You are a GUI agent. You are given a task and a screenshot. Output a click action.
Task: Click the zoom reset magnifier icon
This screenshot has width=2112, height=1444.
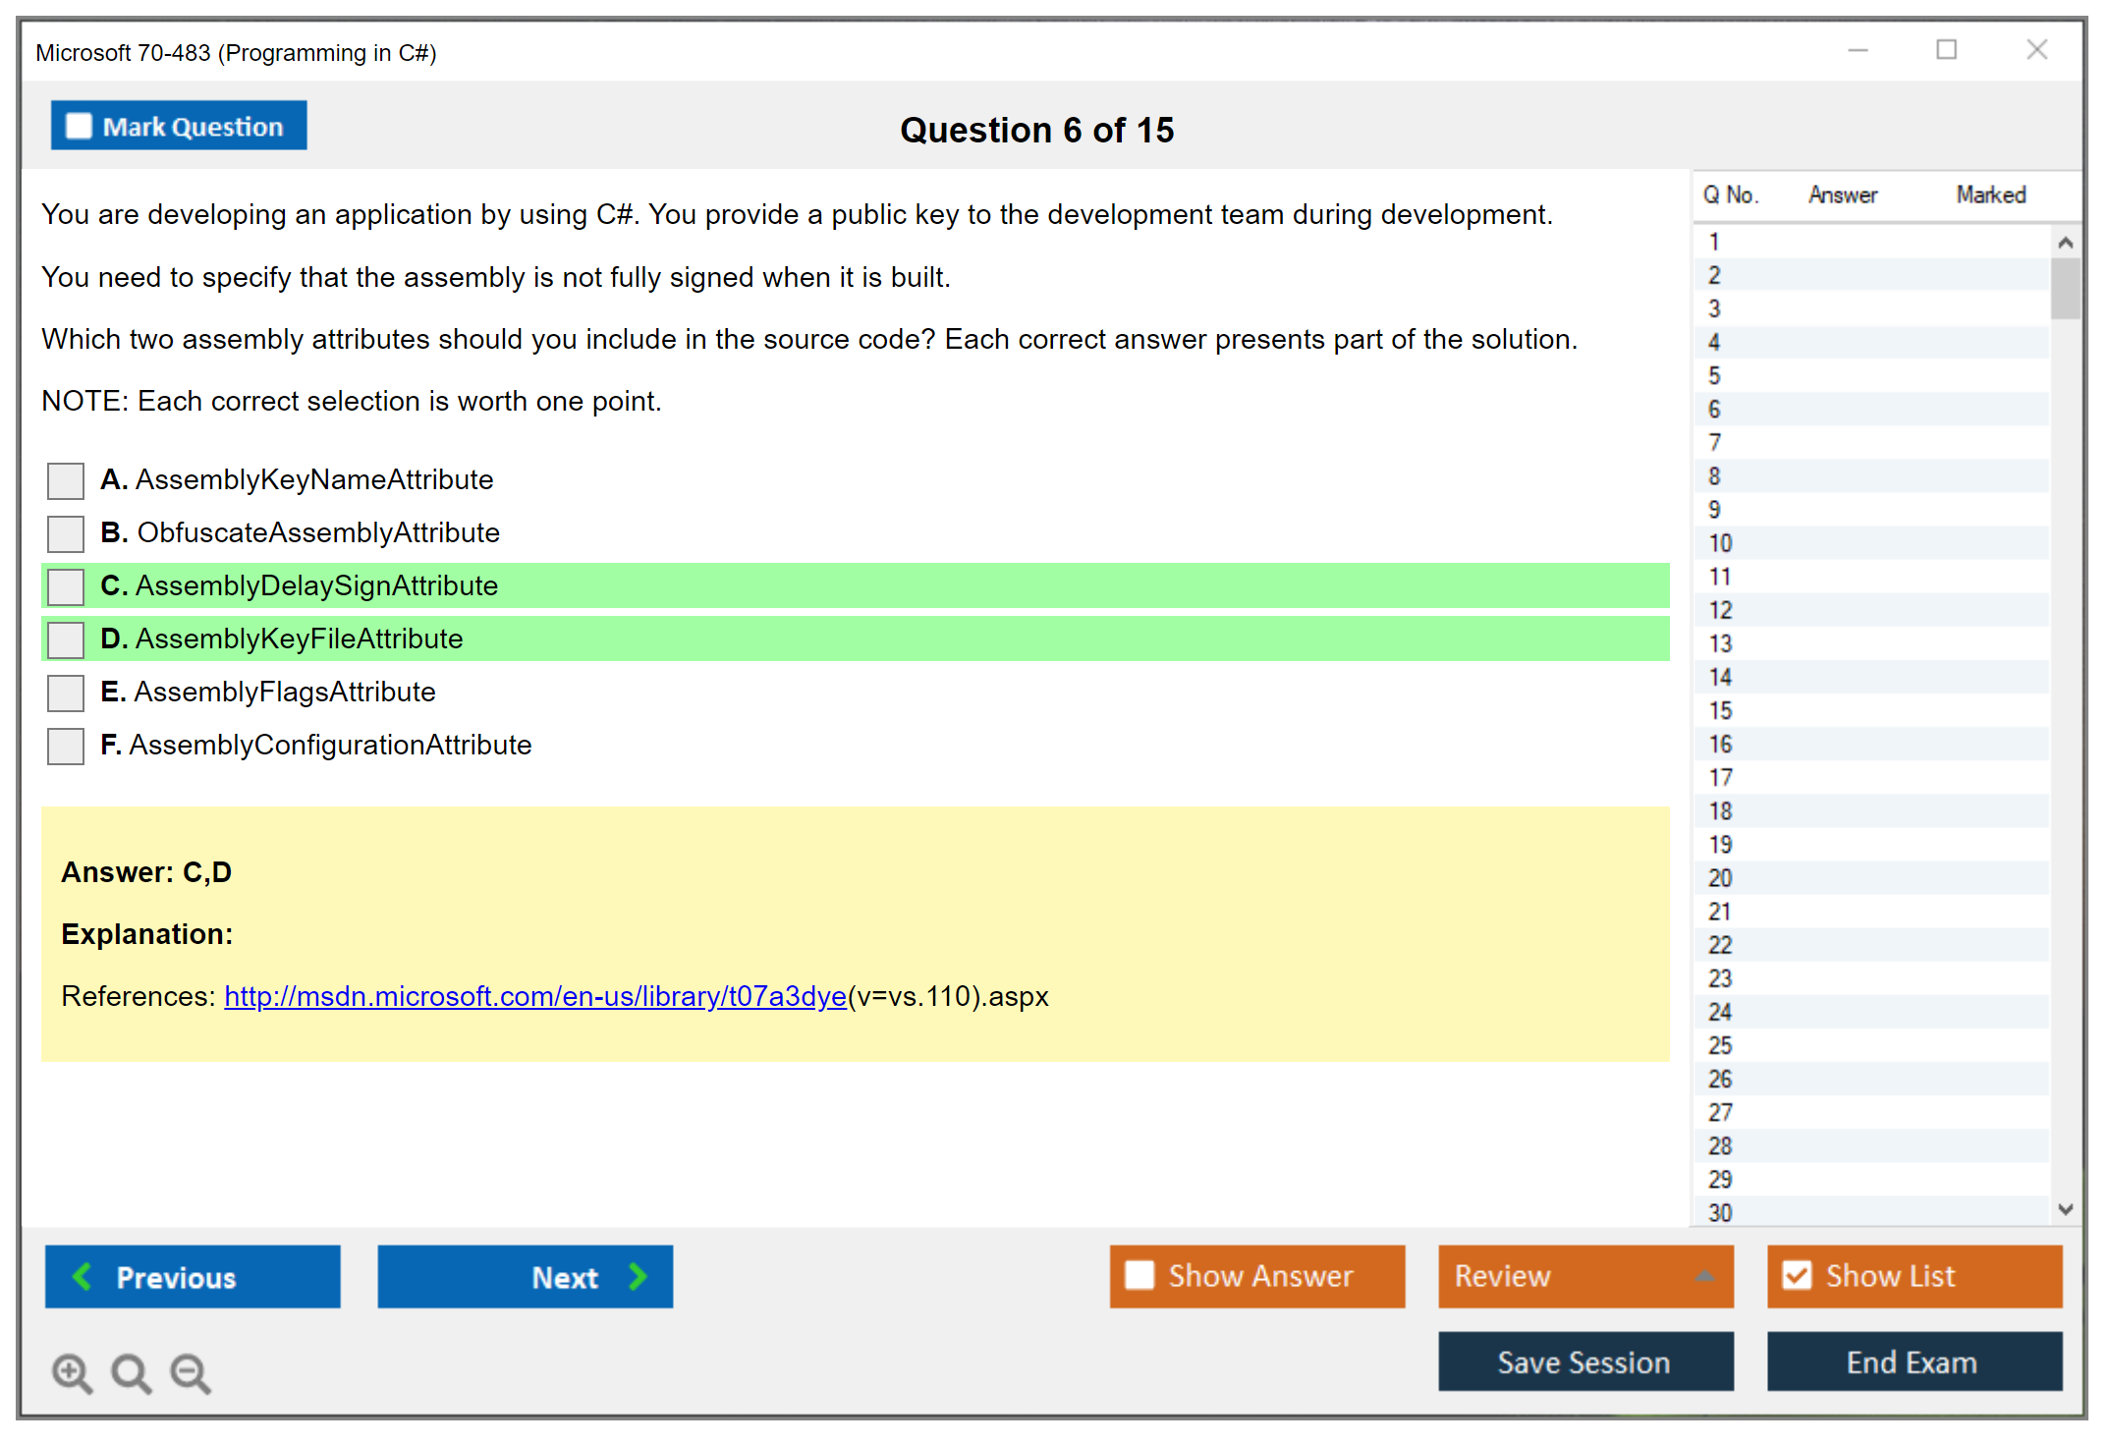131,1372
